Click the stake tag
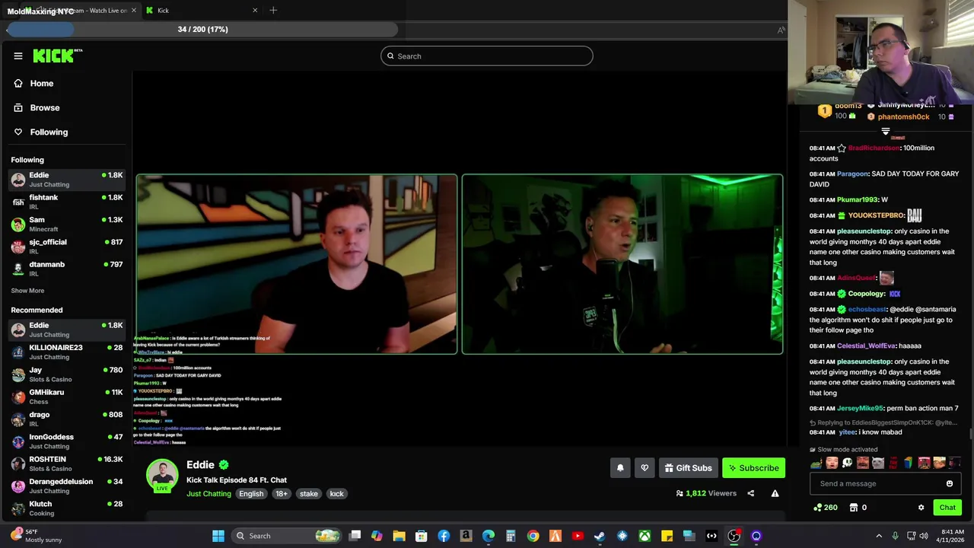 (309, 494)
